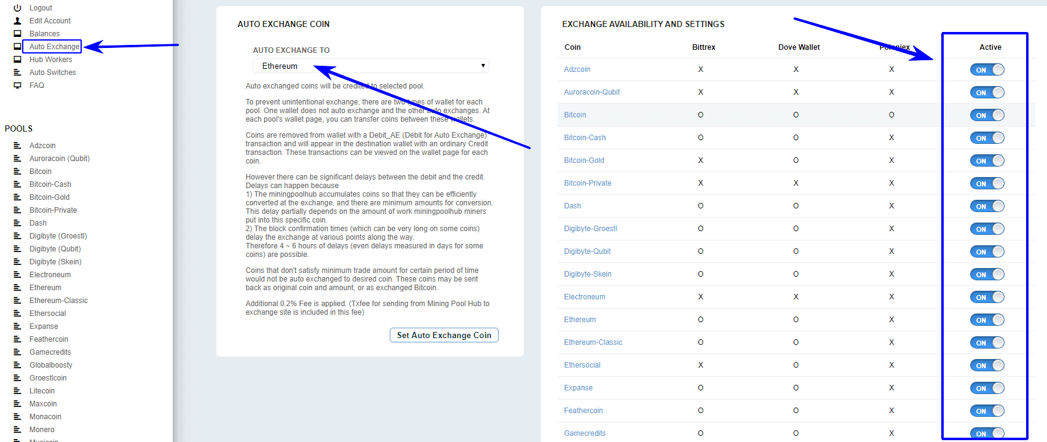
Task: Click the Logout power icon
Action: click(17, 8)
